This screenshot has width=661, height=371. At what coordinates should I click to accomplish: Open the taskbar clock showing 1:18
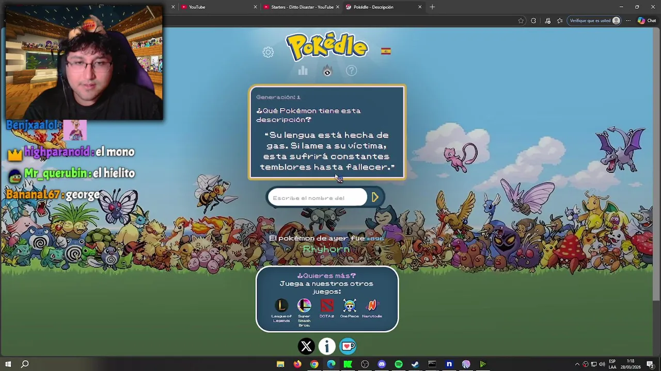(631, 364)
